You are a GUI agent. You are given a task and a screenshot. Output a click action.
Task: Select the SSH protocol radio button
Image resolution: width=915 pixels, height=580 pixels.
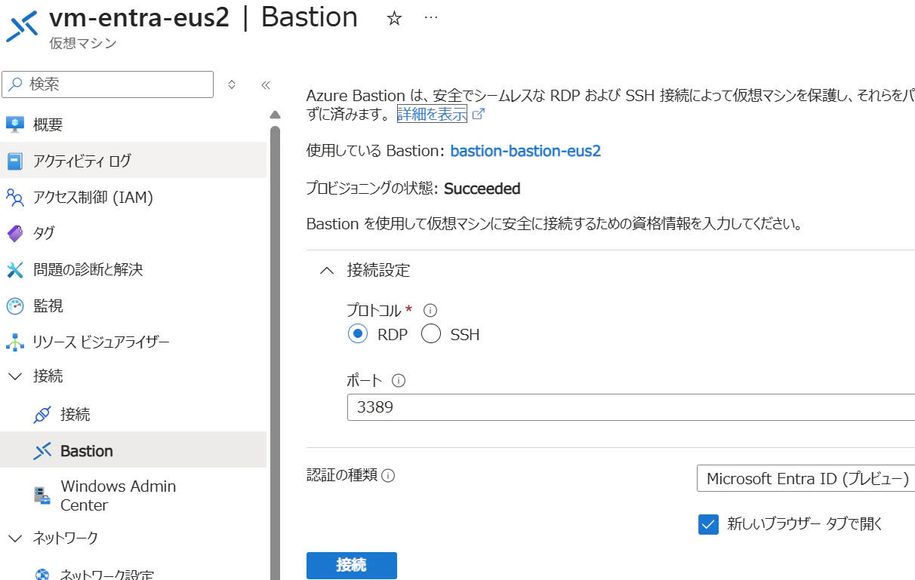pyautogui.click(x=431, y=334)
